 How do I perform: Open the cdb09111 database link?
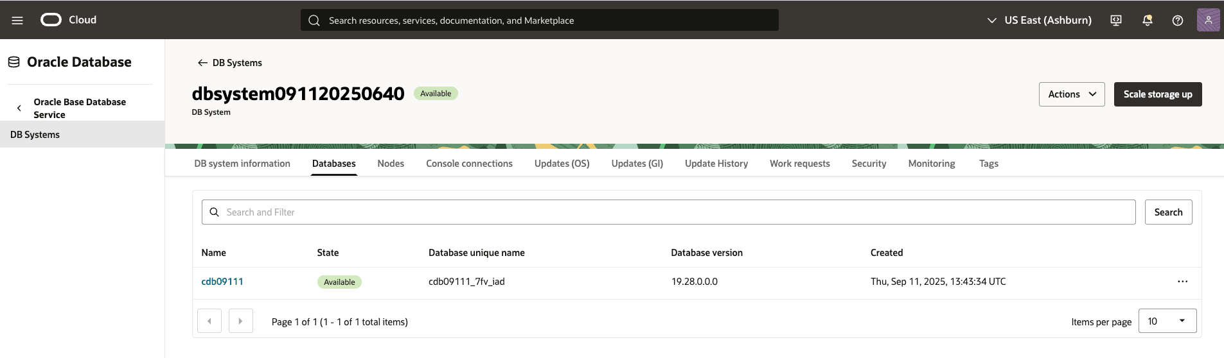tap(222, 282)
